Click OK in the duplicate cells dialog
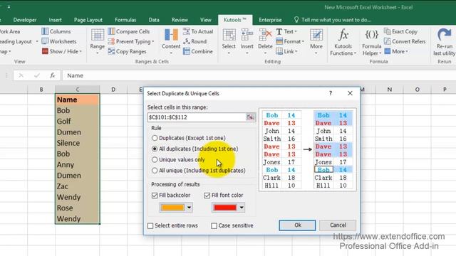456x256 pixels. click(x=297, y=225)
